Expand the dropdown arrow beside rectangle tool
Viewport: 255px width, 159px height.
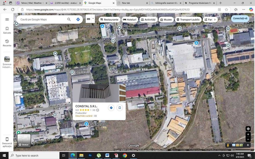93,19
